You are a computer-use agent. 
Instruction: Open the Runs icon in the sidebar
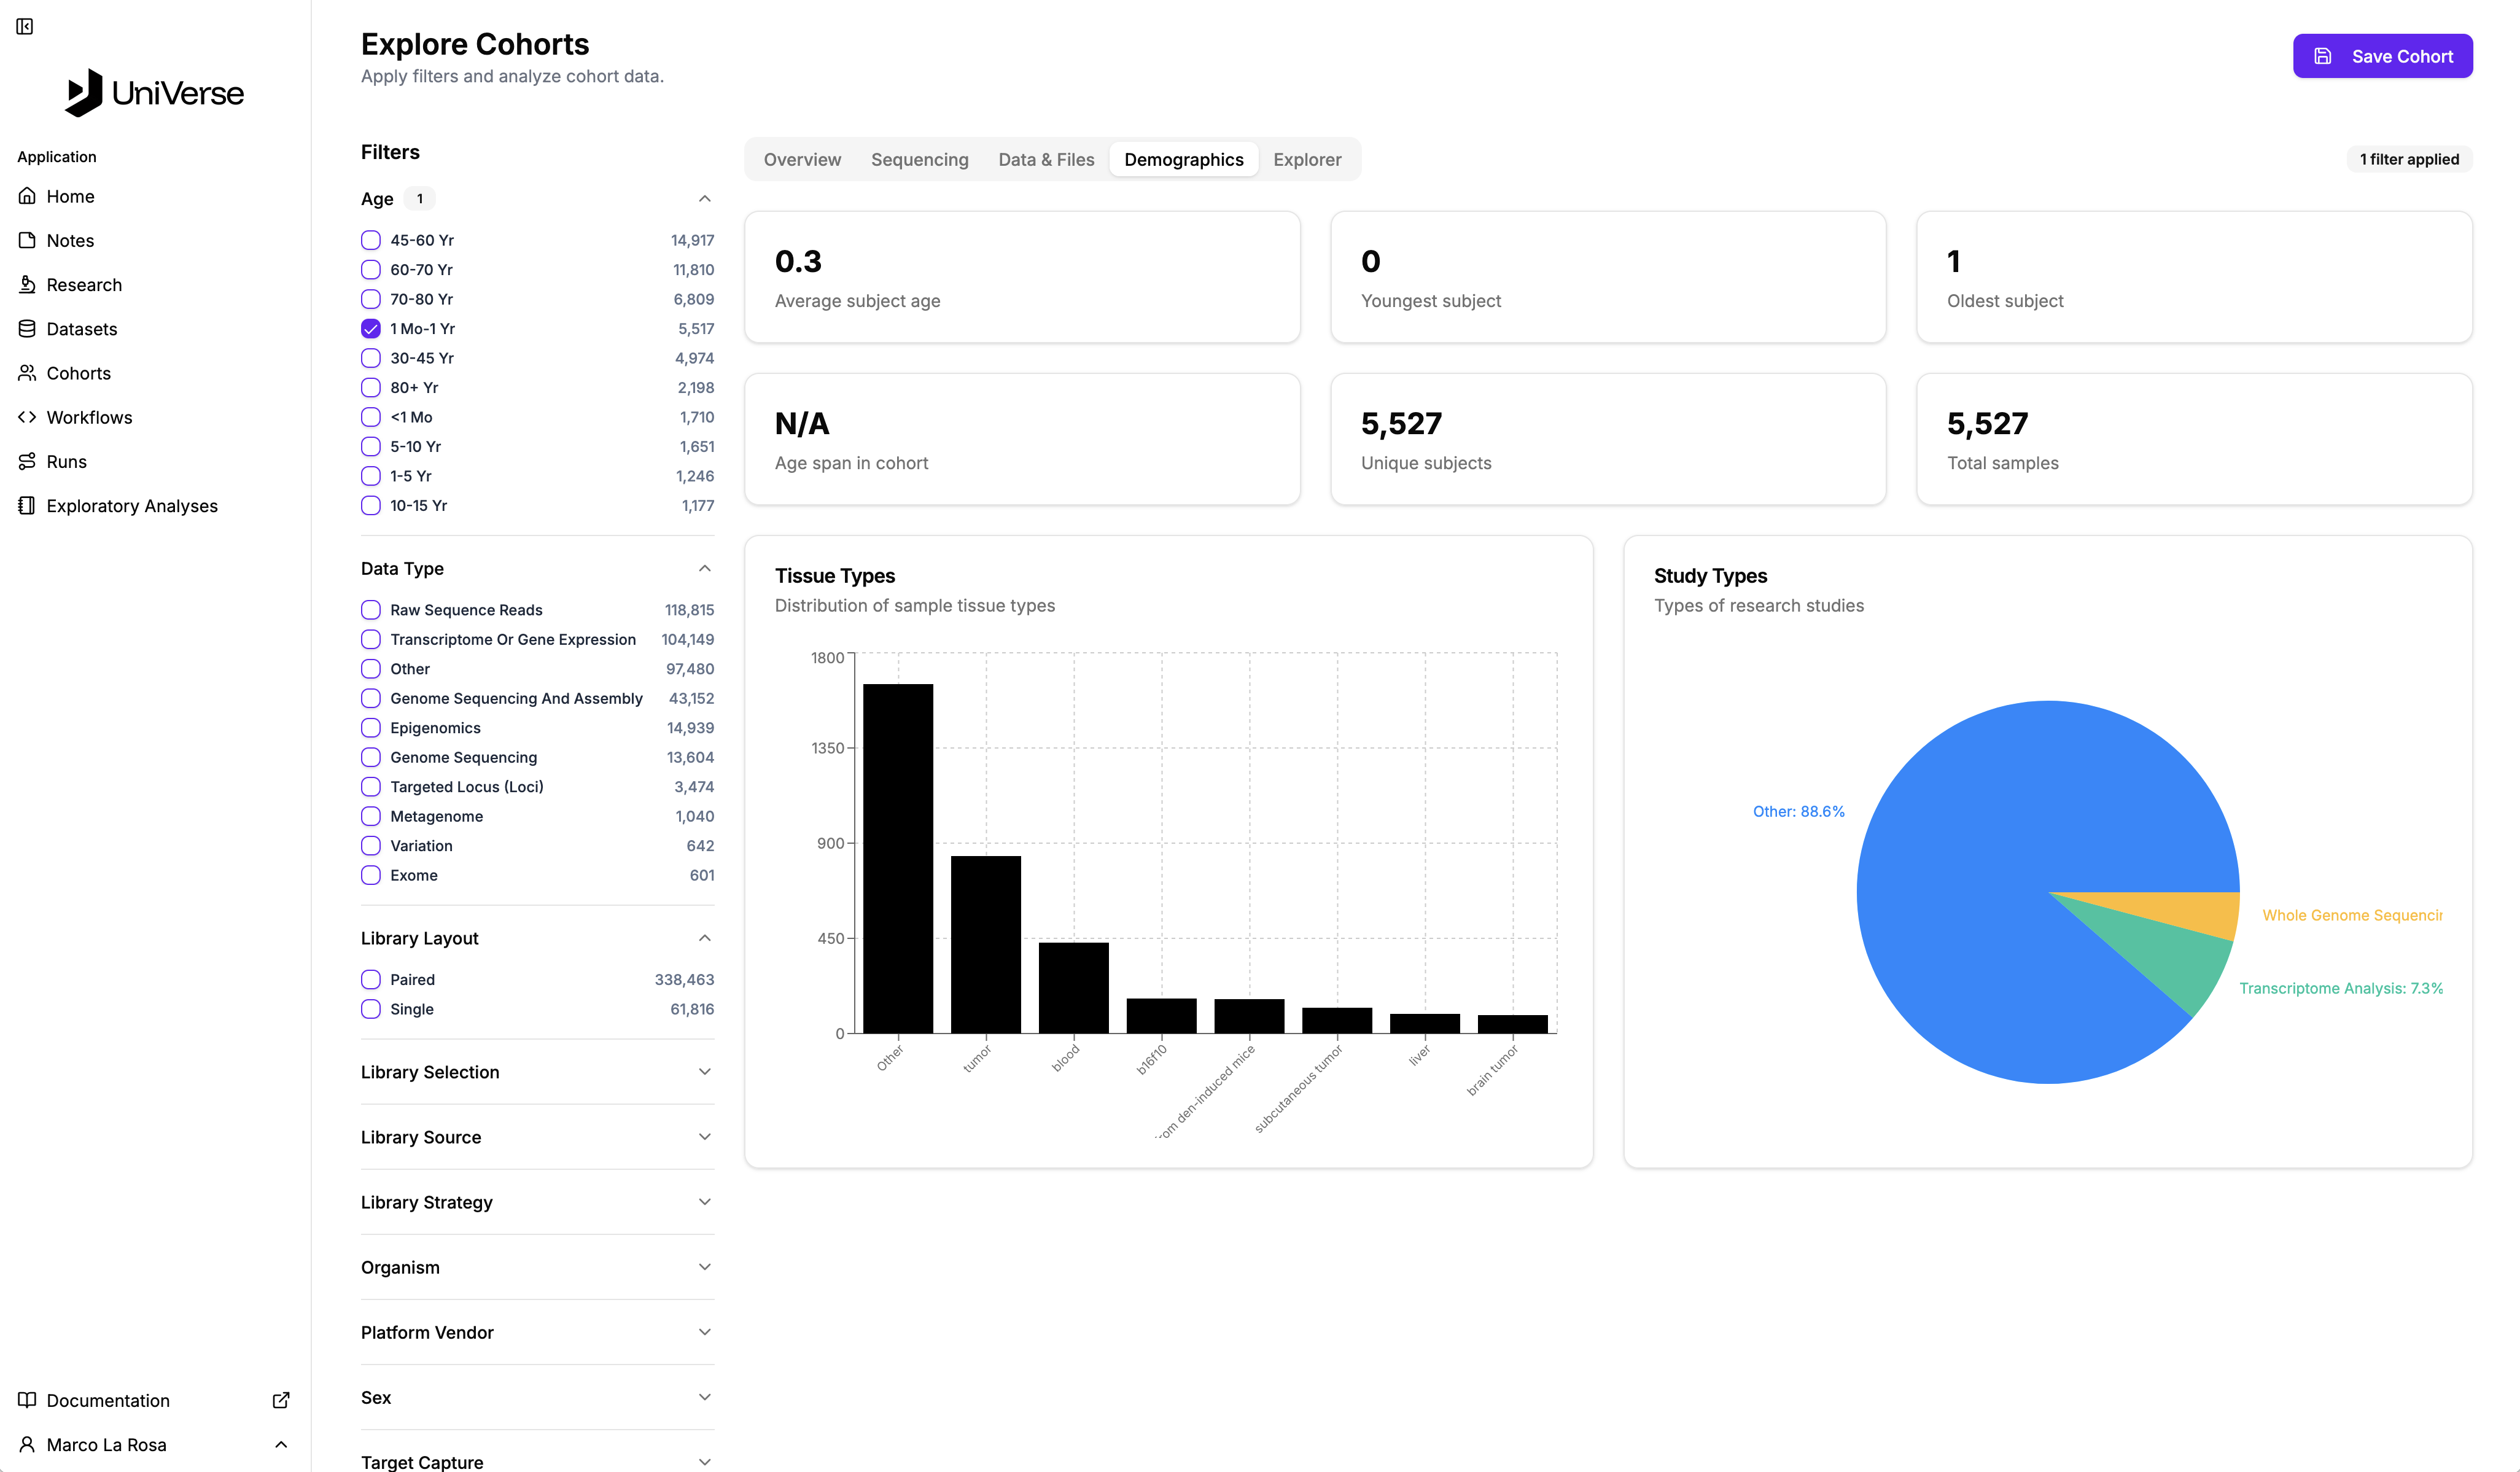tap(27, 461)
